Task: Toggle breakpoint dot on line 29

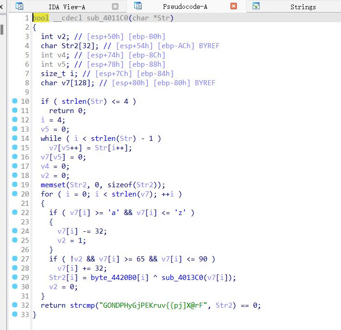Action: tap(14, 277)
